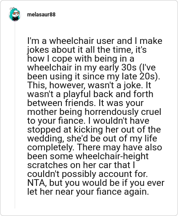
Task: Click the phrase "This, however, wasn't a joke"
Action: (84, 85)
